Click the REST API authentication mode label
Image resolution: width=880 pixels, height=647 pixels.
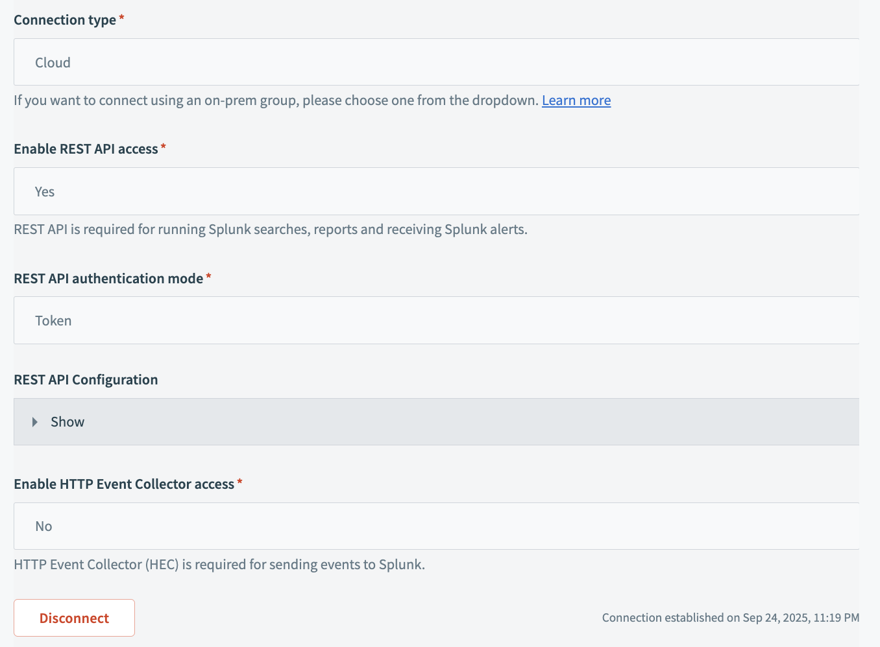tap(108, 279)
